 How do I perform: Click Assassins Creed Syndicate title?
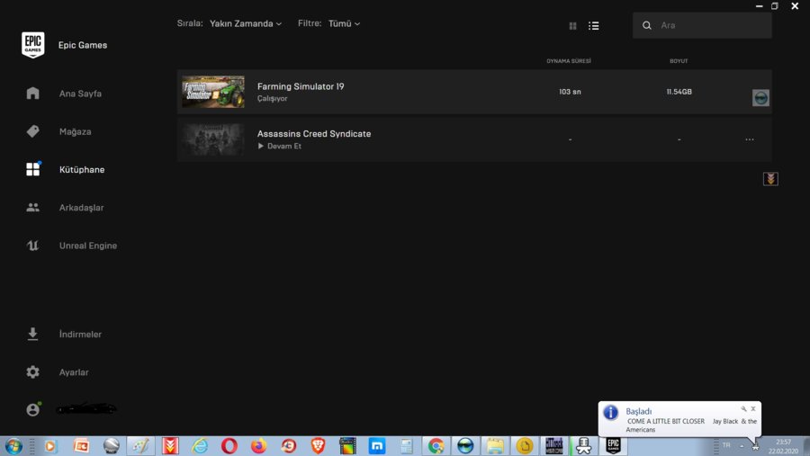coord(314,134)
